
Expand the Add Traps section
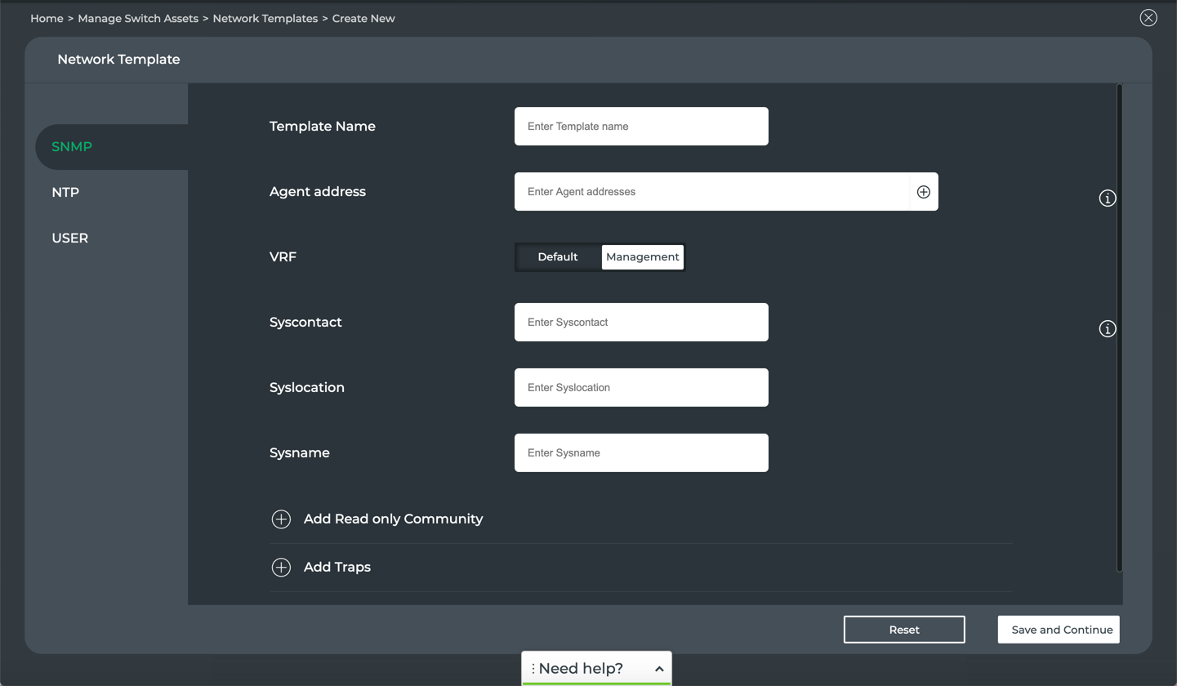click(337, 568)
